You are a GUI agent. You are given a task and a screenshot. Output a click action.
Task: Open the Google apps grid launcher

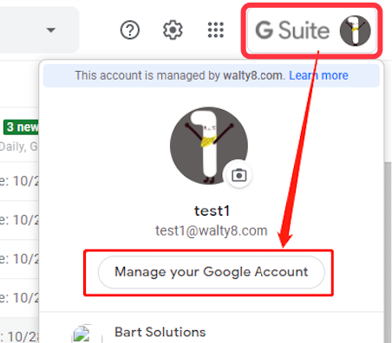(x=216, y=29)
